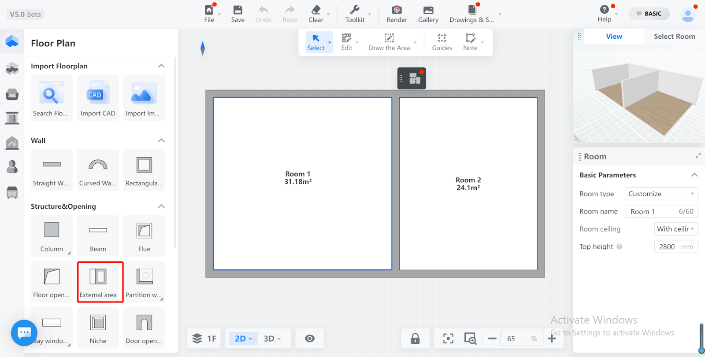Viewport: 705px width, 357px height.
Task: Click the zoom in plus button
Action: [x=552, y=339]
